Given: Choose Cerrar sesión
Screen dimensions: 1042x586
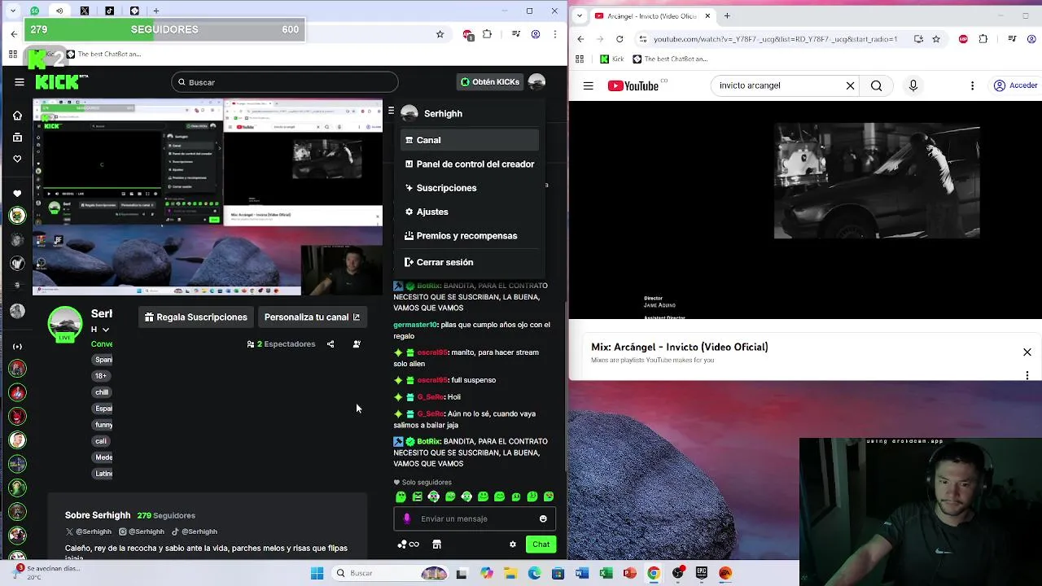Looking at the screenshot, I should tap(470, 262).
